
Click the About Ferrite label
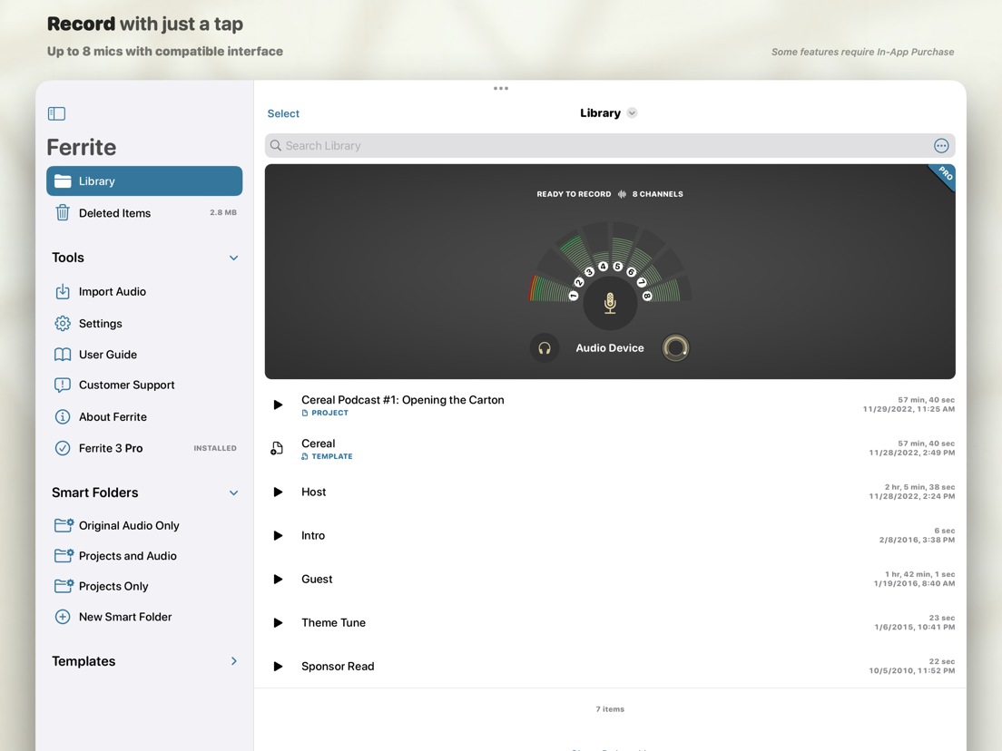[x=113, y=417]
